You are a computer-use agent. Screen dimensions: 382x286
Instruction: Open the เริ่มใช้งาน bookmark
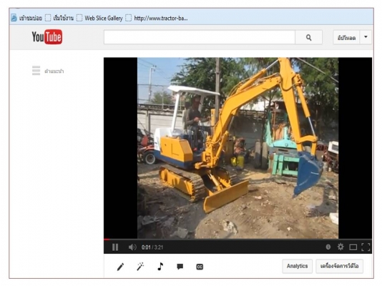(x=59, y=18)
